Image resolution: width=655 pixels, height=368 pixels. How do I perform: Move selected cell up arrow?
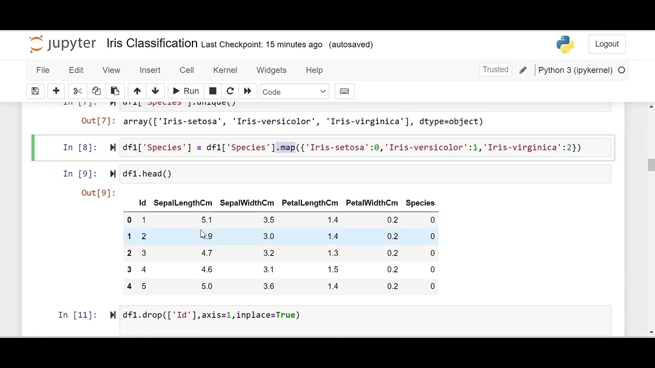[137, 91]
